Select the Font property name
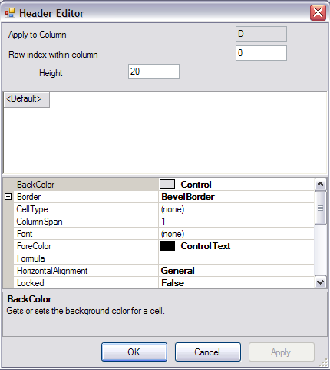 [x=25, y=234]
